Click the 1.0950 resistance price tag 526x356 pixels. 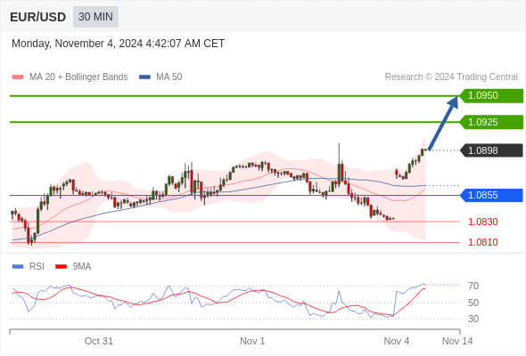point(491,96)
